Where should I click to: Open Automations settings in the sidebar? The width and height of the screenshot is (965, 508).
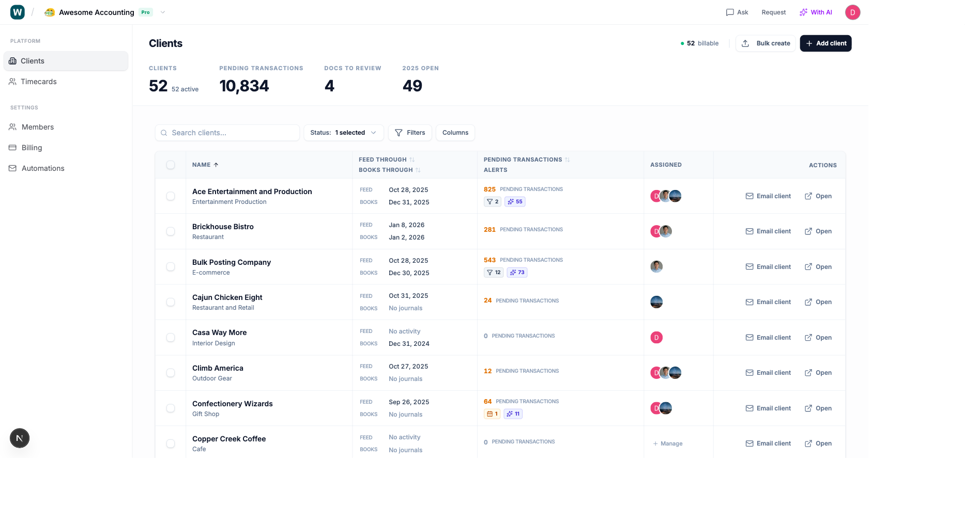[x=43, y=168]
